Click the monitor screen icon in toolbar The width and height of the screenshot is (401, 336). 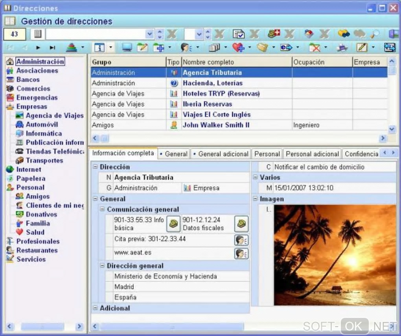[x=127, y=48]
